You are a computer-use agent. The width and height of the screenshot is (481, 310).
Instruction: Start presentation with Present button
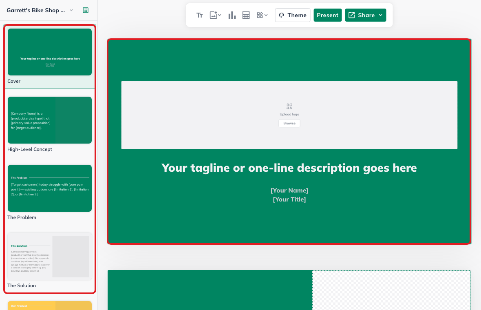click(x=328, y=15)
